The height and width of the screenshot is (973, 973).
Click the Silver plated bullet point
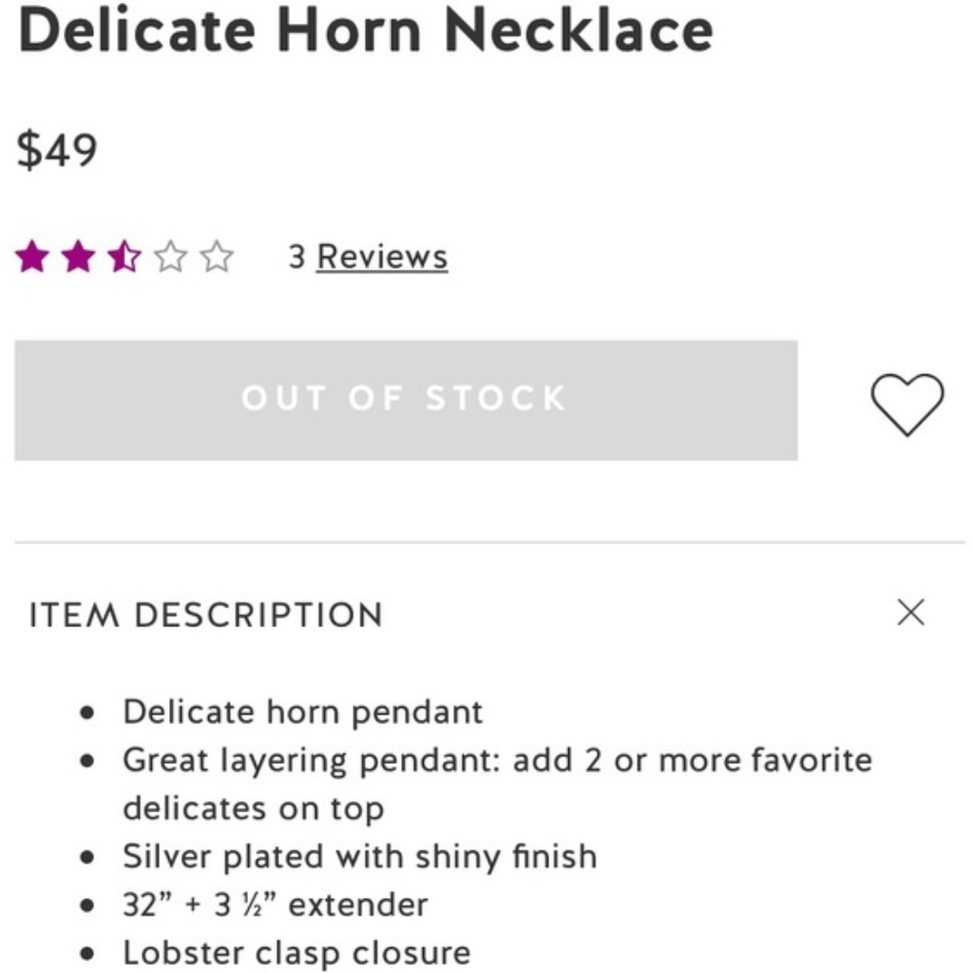pos(358,856)
